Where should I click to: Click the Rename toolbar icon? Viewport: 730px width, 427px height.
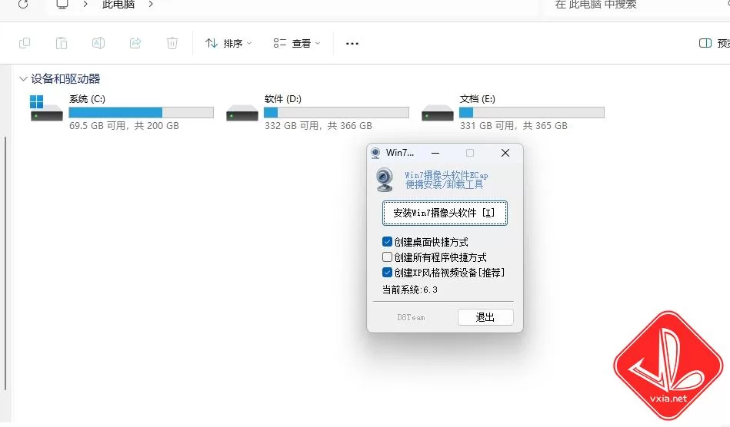click(x=98, y=43)
